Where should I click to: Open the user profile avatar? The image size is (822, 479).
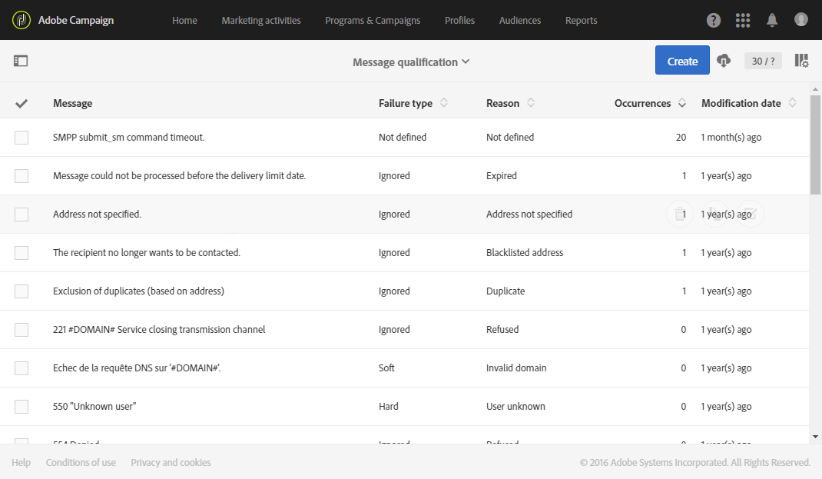pos(801,20)
